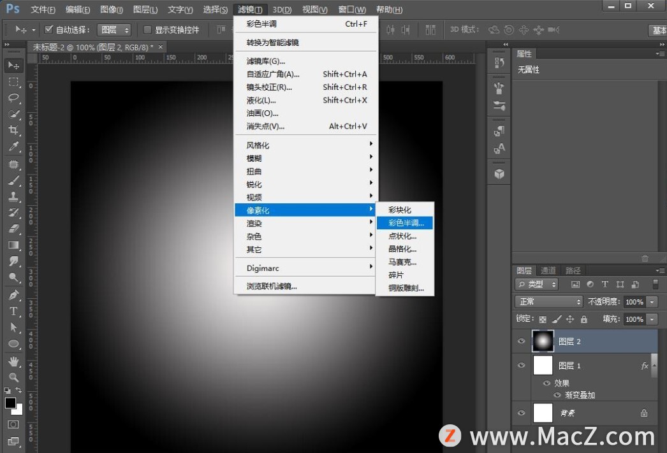Select the History Brush tool
The height and width of the screenshot is (453, 667).
tap(13, 212)
